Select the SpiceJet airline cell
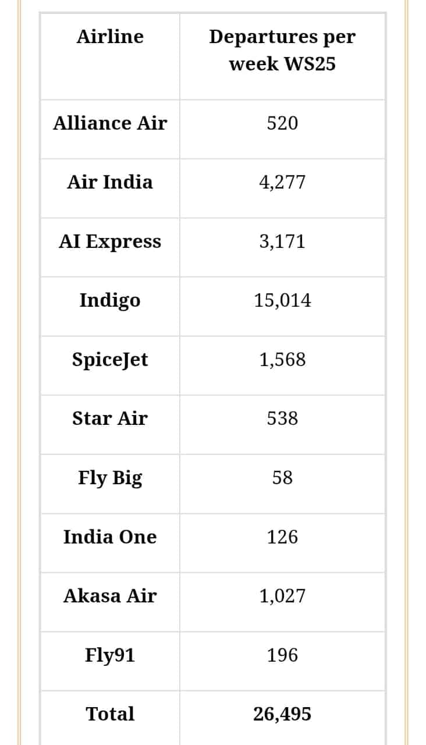The width and height of the screenshot is (426, 745). point(110,359)
